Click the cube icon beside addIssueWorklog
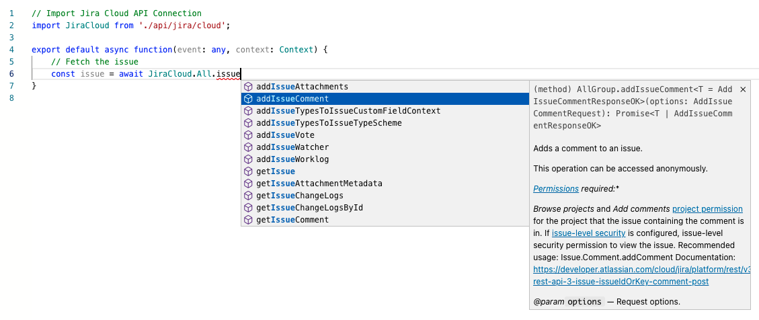This screenshot has width=759, height=320. click(248, 159)
